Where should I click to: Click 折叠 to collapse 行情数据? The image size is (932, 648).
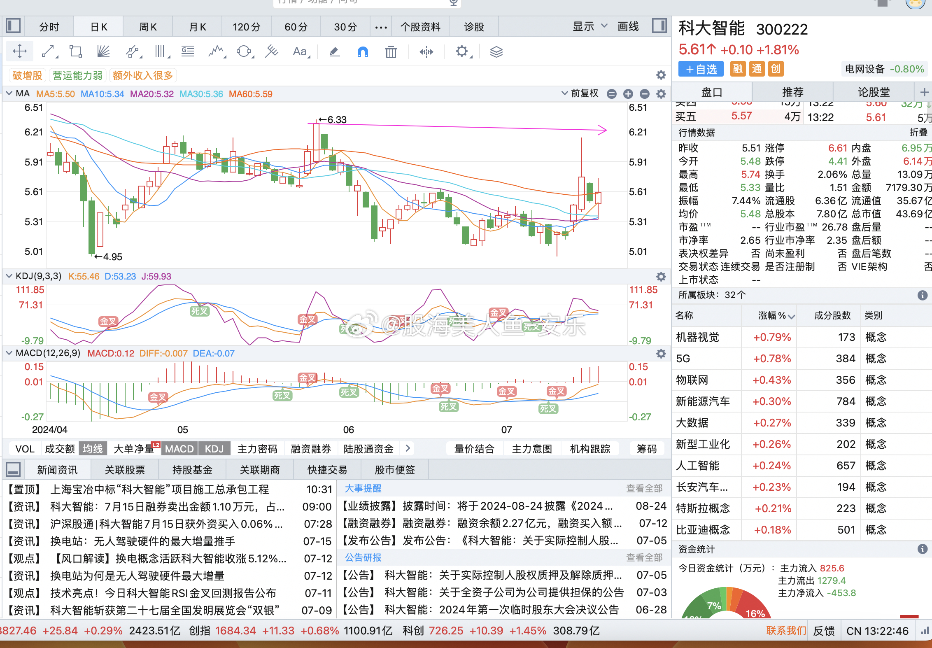[x=918, y=133]
